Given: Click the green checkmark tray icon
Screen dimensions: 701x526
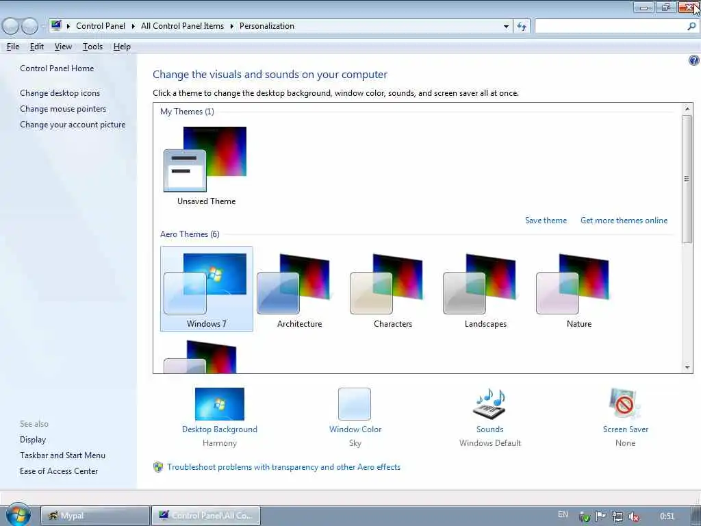Looking at the screenshot, I should click(585, 517).
